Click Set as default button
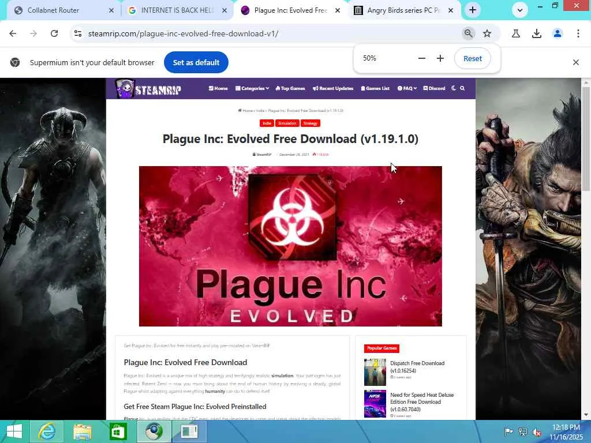The height and width of the screenshot is (443, 591). point(196,62)
